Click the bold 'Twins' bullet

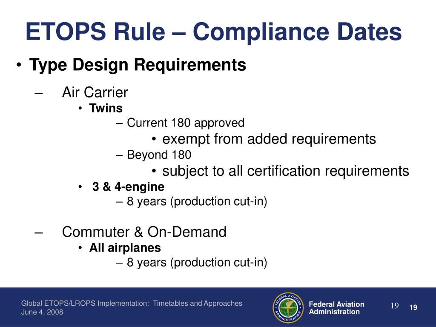pyautogui.click(x=106, y=108)
